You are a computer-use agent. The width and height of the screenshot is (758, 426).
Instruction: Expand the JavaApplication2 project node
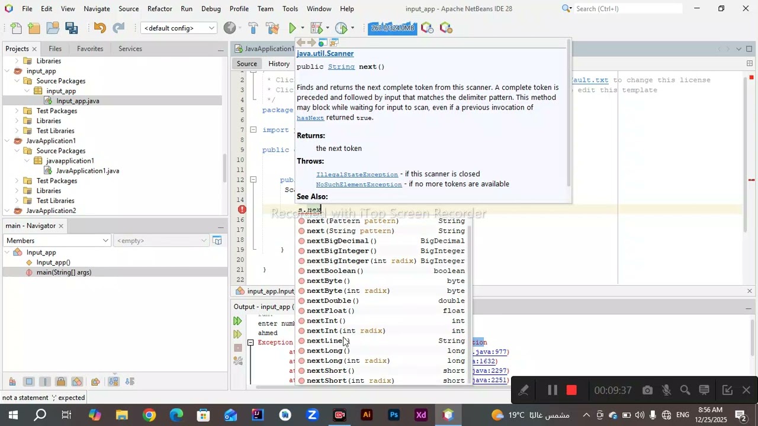[x=7, y=211]
